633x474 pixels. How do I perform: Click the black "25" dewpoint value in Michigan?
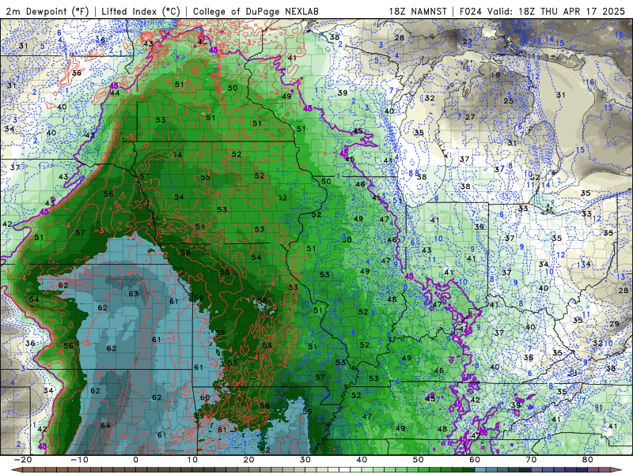508,101
